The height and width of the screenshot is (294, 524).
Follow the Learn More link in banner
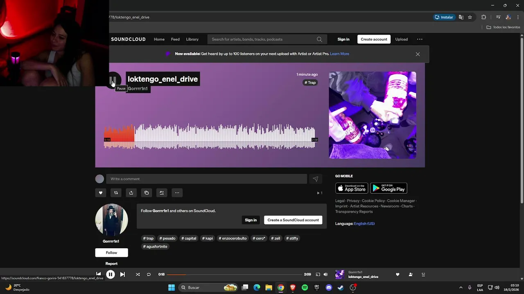(339, 54)
